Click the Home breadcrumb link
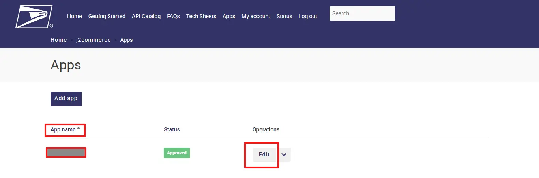 coord(59,40)
